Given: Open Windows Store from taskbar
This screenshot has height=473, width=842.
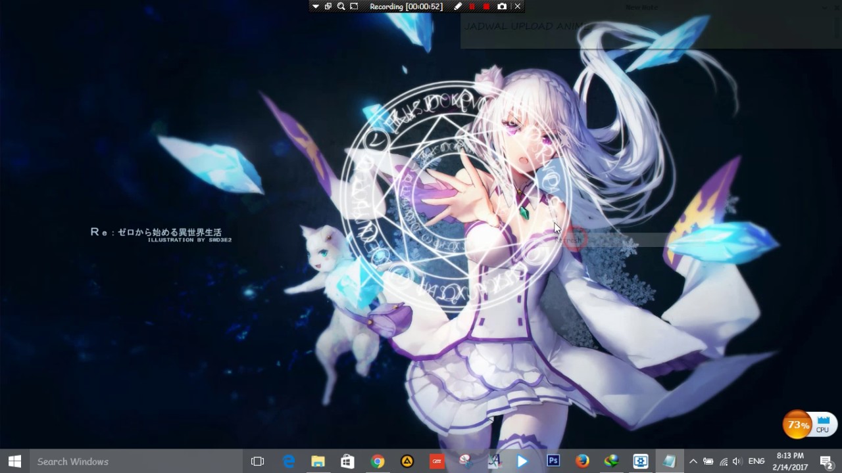Looking at the screenshot, I should click(x=348, y=461).
